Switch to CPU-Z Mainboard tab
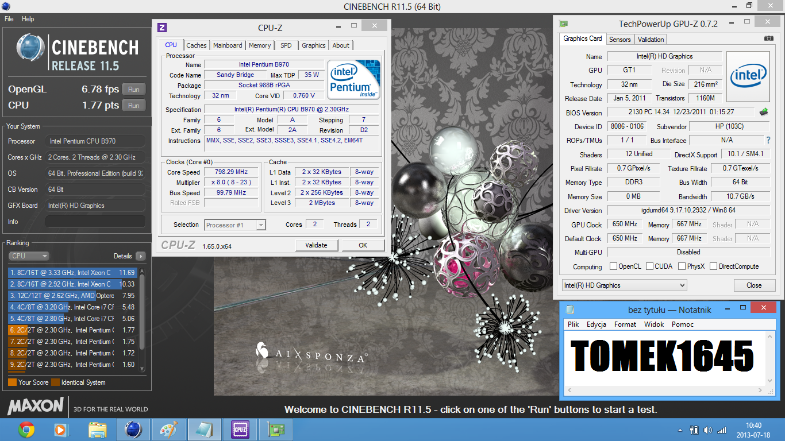 (x=228, y=45)
